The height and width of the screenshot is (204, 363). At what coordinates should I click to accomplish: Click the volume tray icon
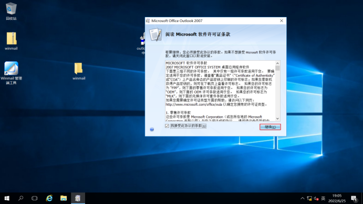click(316, 198)
